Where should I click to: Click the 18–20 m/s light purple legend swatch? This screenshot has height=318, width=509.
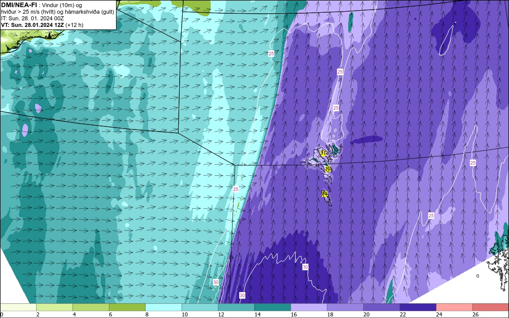click(x=346, y=307)
